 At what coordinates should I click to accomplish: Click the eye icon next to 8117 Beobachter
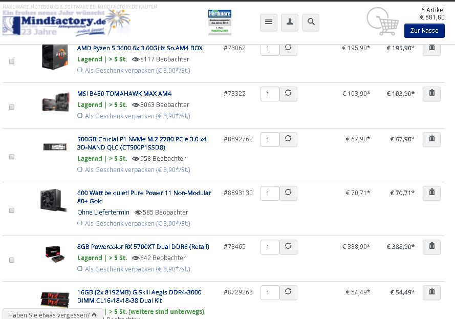click(136, 59)
